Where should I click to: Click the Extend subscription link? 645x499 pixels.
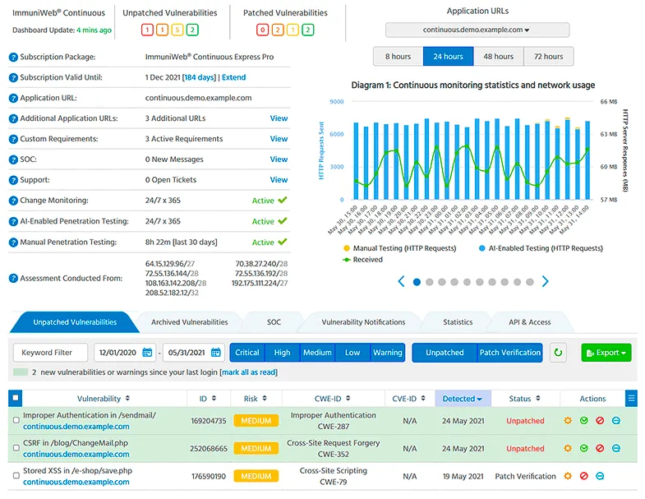click(234, 77)
